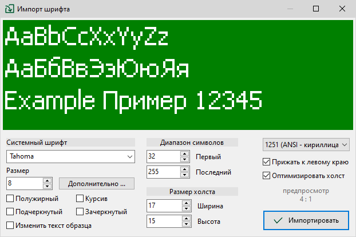Increment the Первый character value
The width and height of the screenshot is (356, 237).
pos(185,153)
